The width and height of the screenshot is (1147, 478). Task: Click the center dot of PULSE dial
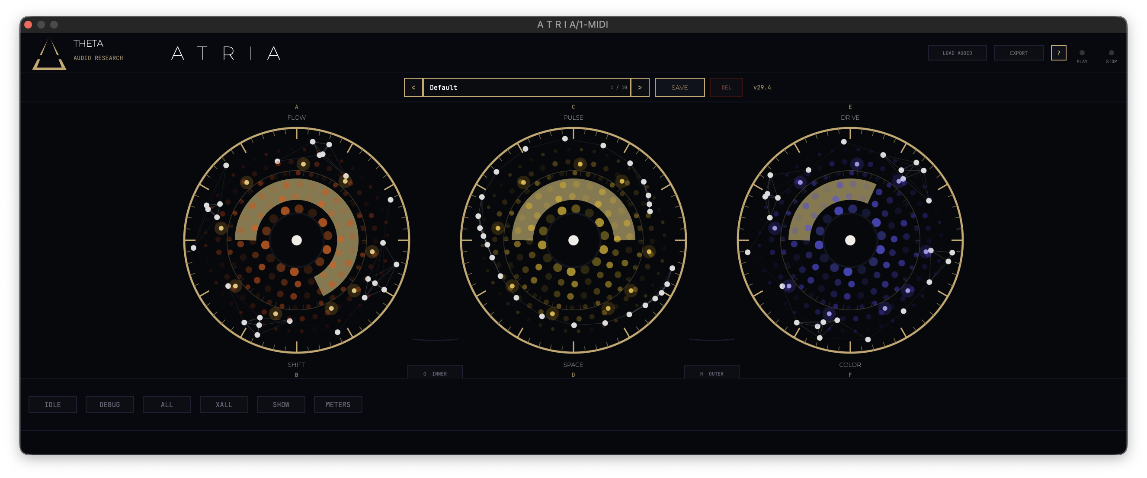pos(573,240)
